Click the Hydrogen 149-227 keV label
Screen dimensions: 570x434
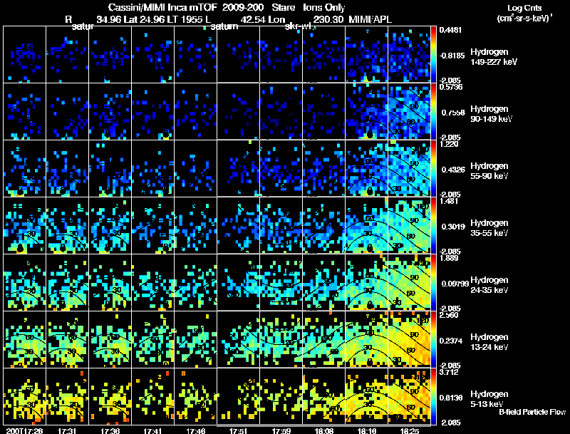(493, 57)
